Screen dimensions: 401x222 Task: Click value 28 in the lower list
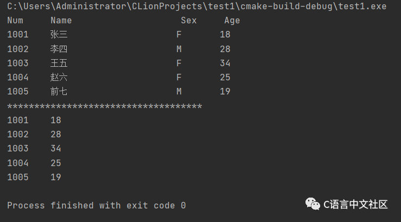coord(56,134)
